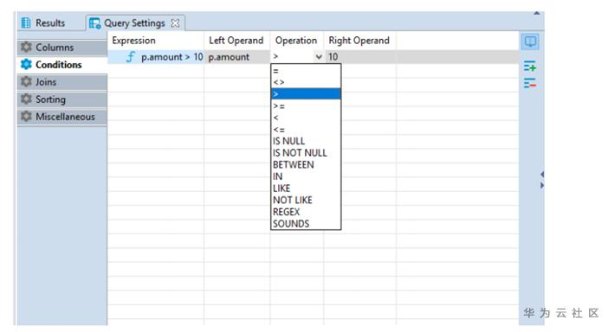Screen dimensions: 608x332
Task: Open the Joins section
Action: [62, 82]
